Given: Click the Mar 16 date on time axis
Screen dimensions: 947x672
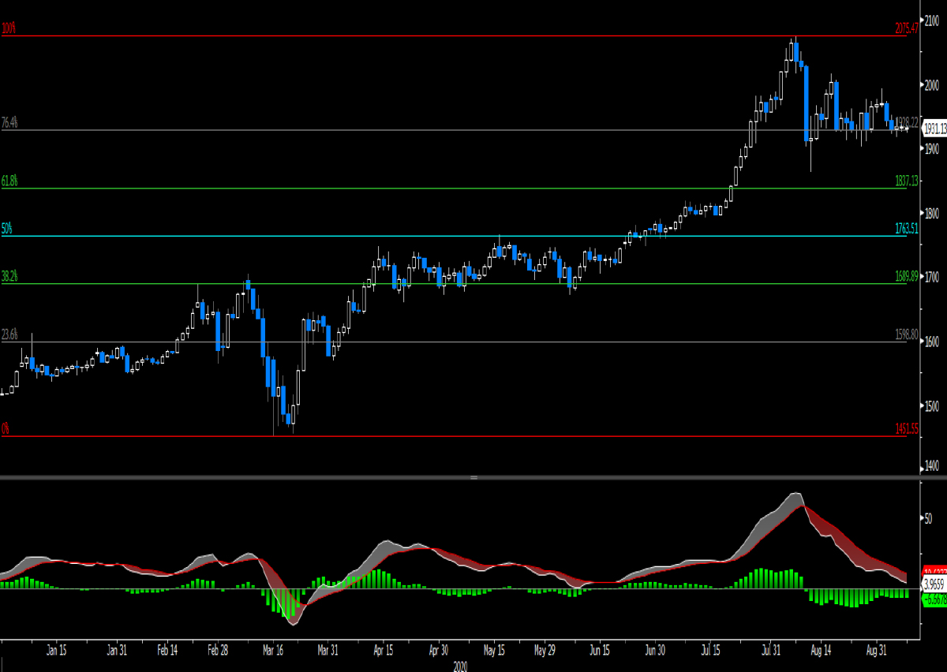Looking at the screenshot, I should (x=273, y=651).
